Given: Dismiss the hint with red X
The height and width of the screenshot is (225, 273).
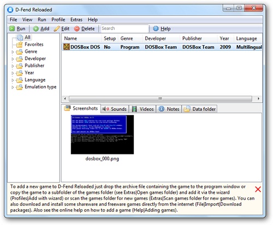Looking at the screenshot, I should (258, 189).
